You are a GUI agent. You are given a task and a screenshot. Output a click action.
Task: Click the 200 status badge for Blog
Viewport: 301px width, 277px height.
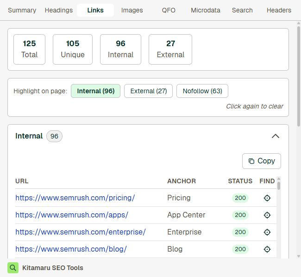point(240,249)
